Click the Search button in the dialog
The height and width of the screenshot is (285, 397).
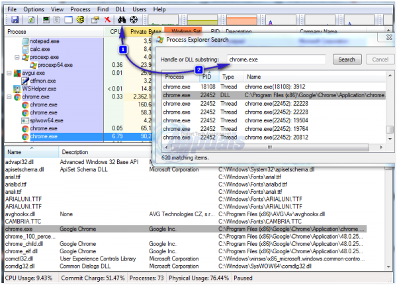(347, 60)
